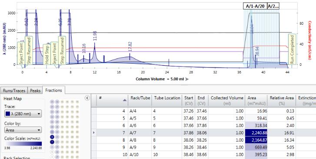Image resolution: width=316 pixels, height=159 pixels.
Task: Expand the A/2... fraction group label
Action: [273, 6]
